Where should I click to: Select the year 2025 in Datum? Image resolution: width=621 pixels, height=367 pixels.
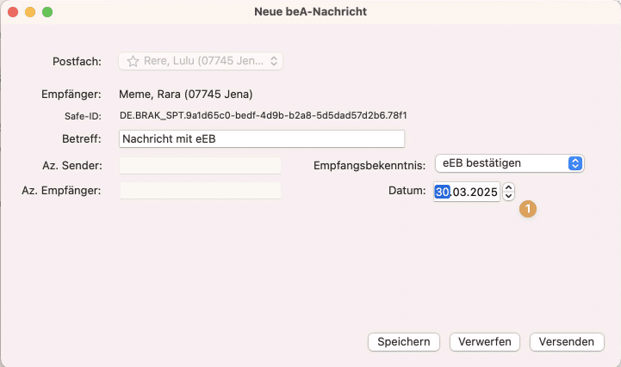coord(483,193)
